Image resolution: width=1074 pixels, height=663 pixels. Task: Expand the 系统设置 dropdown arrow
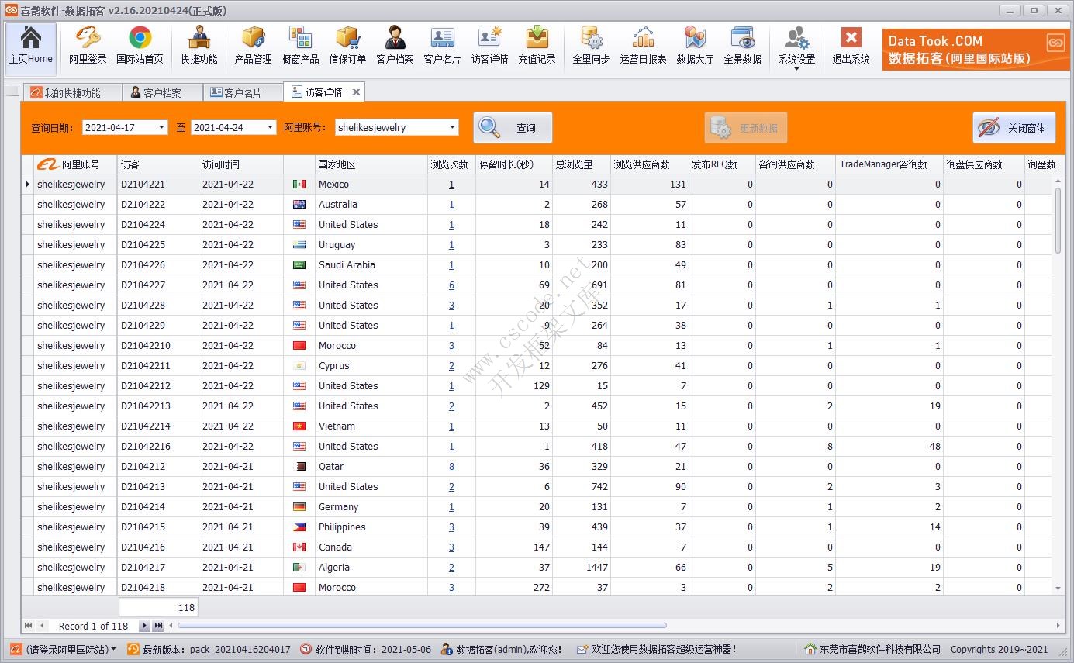(x=796, y=69)
